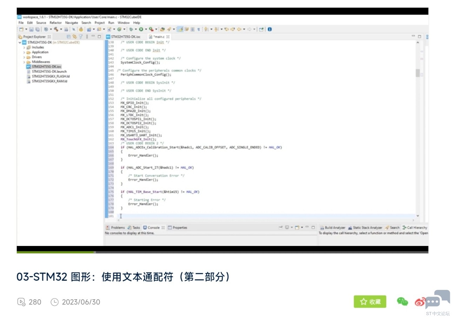Open the Source menu
The image size is (453, 319).
pyautogui.click(x=41, y=23)
